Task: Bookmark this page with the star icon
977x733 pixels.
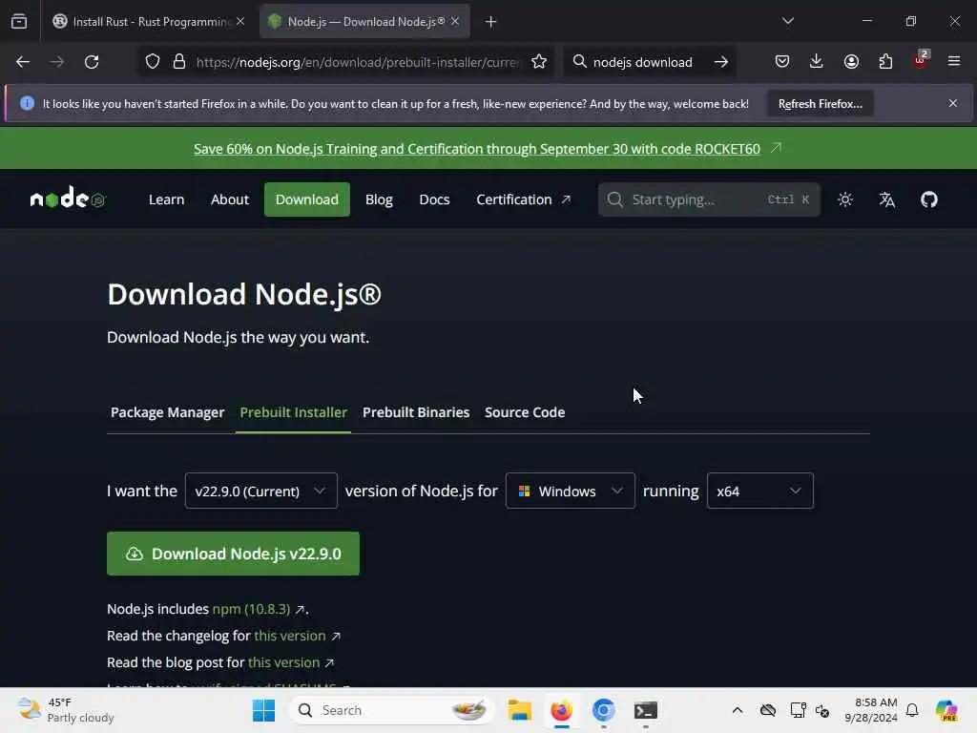Action: pos(539,62)
